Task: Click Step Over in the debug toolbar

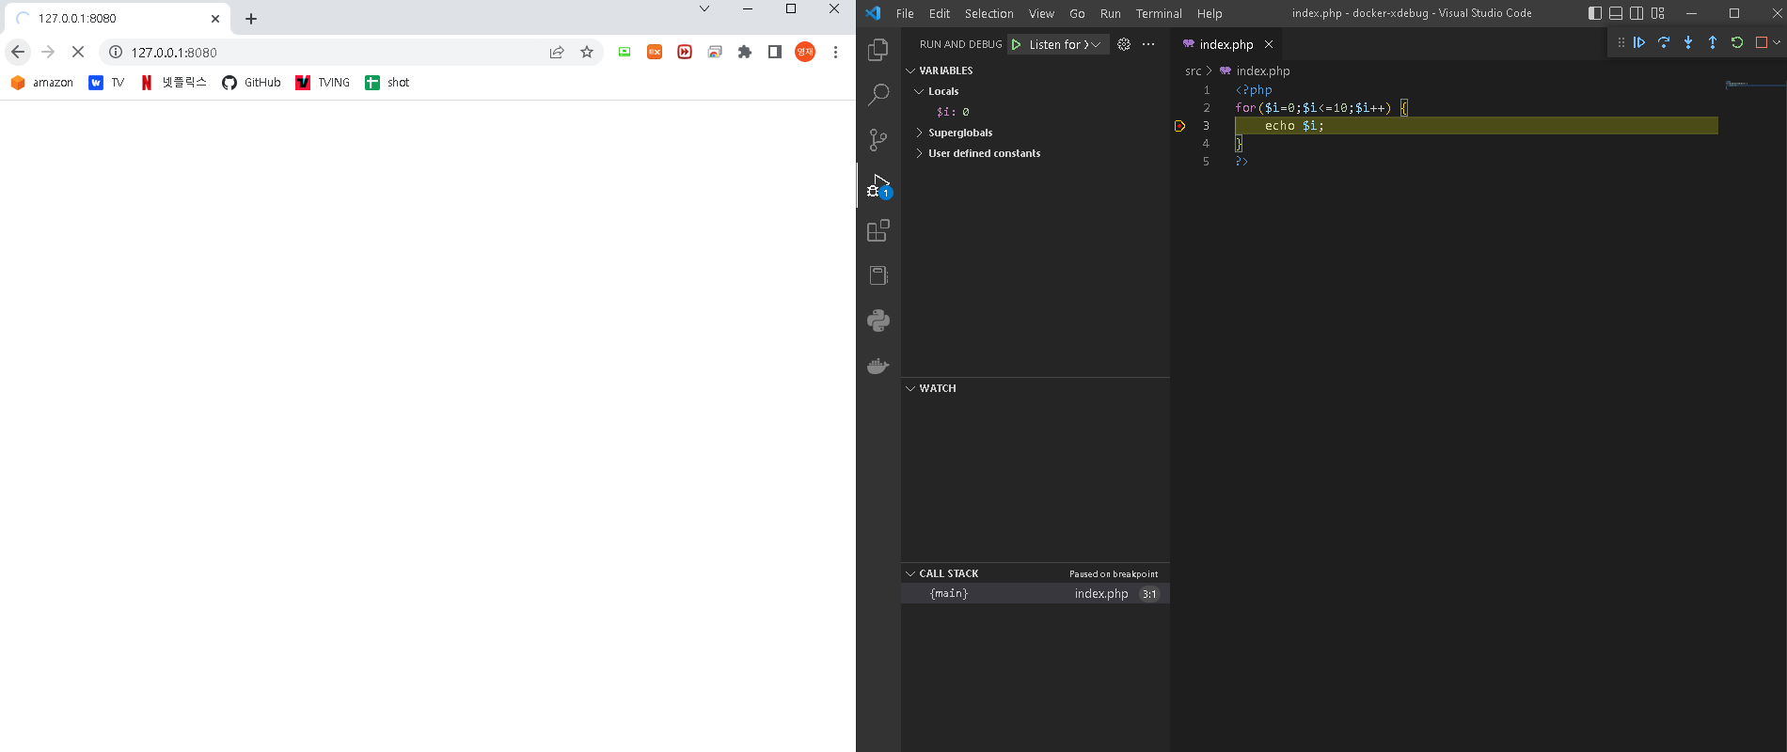Action: click(1664, 42)
